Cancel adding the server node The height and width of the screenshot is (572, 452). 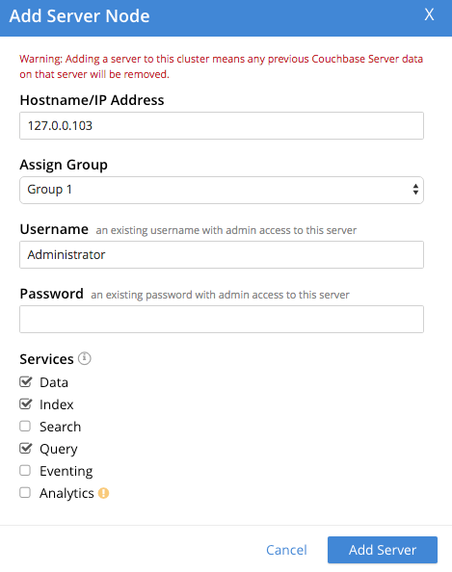pyautogui.click(x=286, y=550)
